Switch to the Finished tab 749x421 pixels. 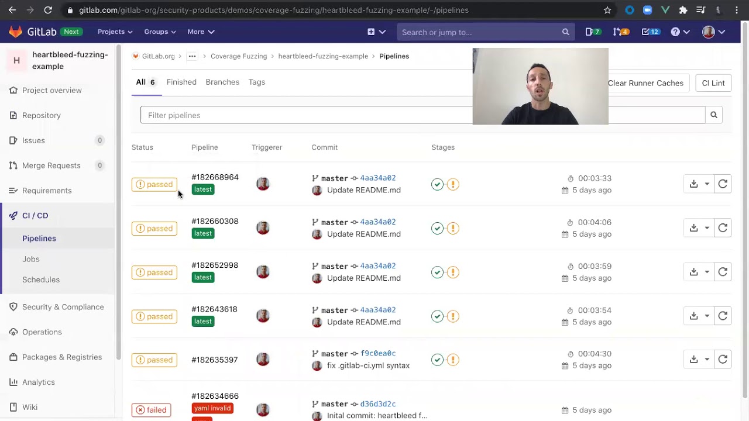[x=181, y=82]
